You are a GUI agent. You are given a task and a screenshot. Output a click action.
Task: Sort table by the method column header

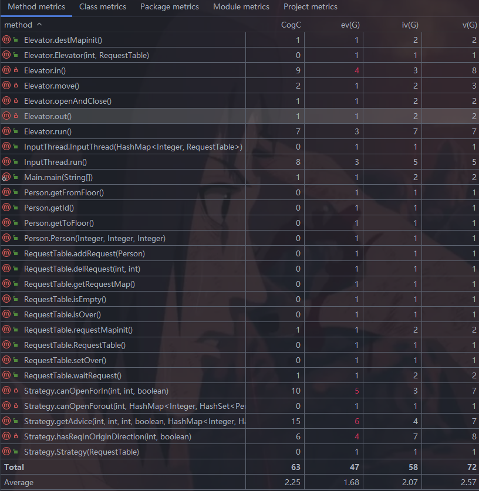(x=19, y=25)
